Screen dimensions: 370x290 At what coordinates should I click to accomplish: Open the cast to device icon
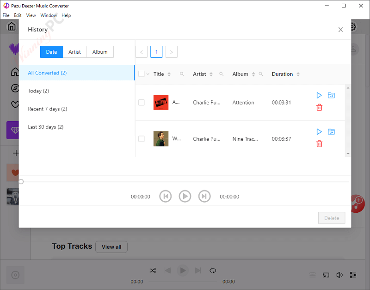326,275
